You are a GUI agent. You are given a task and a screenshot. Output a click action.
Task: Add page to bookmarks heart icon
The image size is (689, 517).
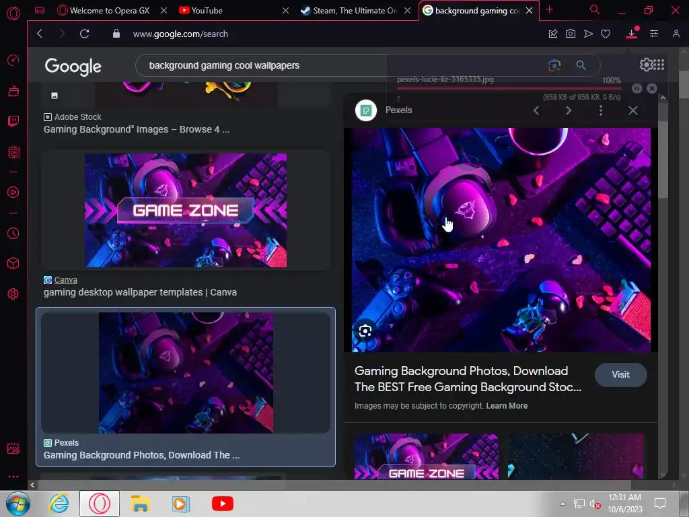click(x=606, y=34)
